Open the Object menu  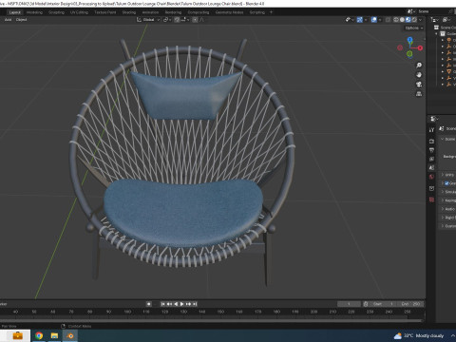(21, 20)
